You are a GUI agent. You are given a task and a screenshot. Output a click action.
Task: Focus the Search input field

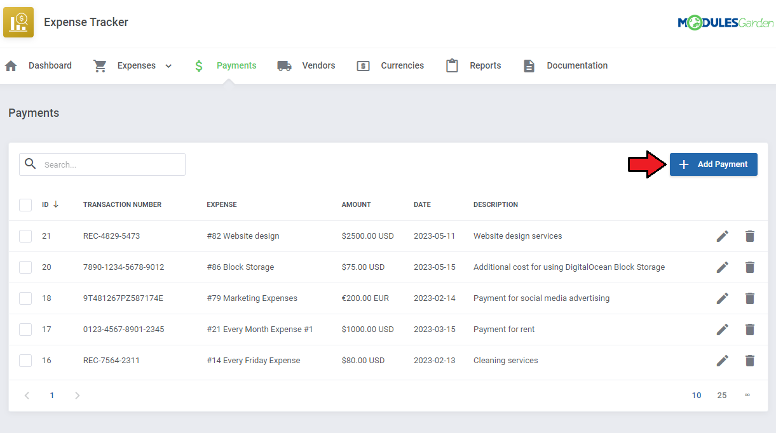click(102, 164)
